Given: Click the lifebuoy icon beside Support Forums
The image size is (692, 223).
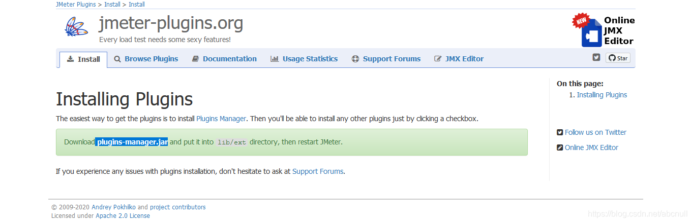Looking at the screenshot, I should (355, 59).
